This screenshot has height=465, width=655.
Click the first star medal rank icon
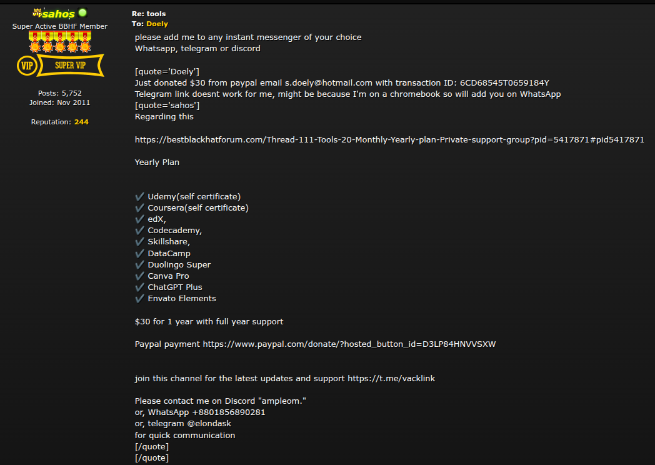point(34,42)
